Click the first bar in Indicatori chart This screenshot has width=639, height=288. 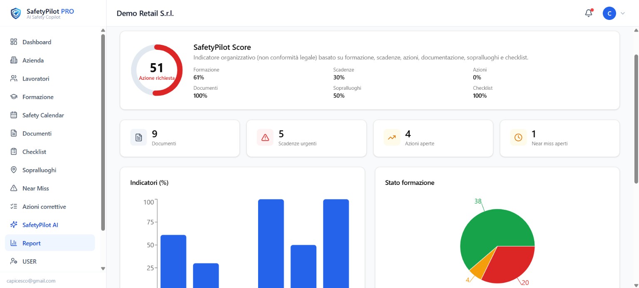pos(173,261)
